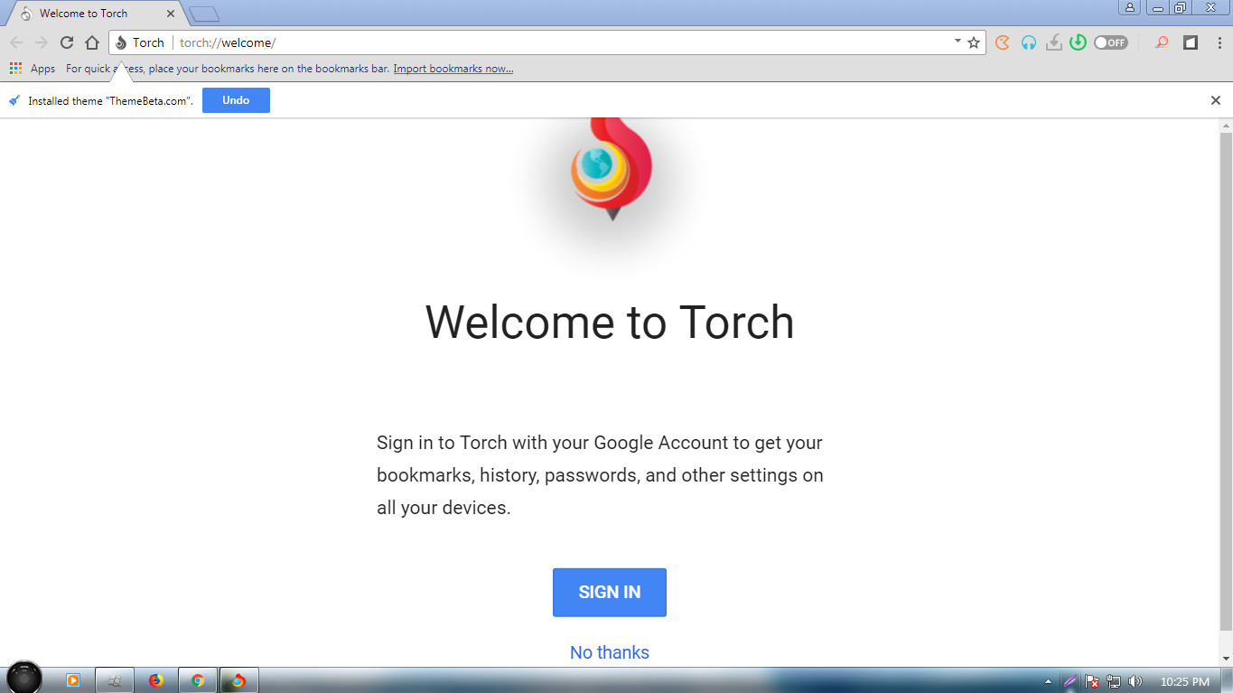The image size is (1233, 693).
Task: Open the Windows Start orb
Action: 23,678
